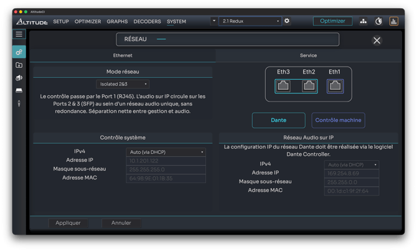Click the stopwatch icon in the top bar

378,21
